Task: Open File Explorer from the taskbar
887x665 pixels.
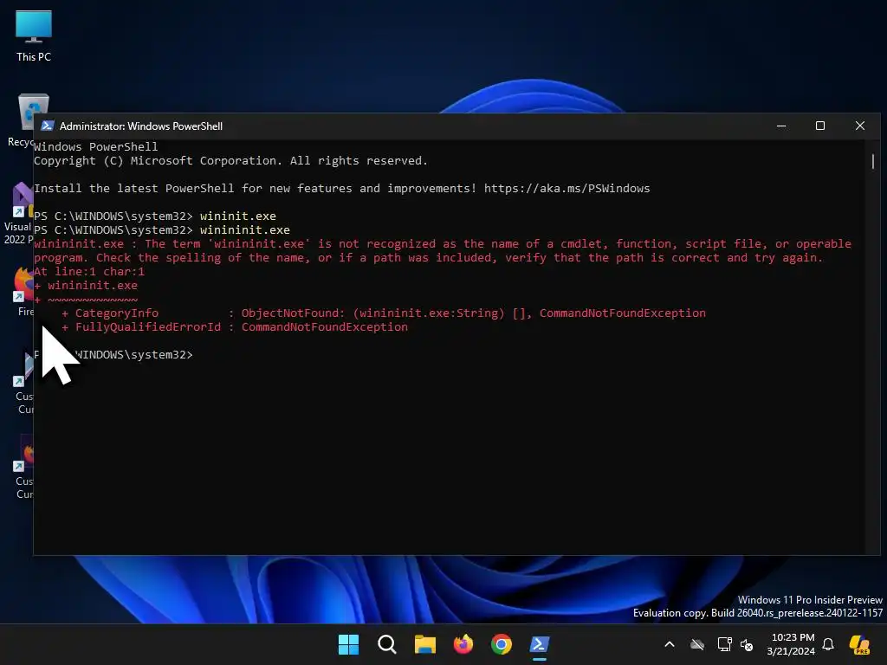Action: (424, 644)
